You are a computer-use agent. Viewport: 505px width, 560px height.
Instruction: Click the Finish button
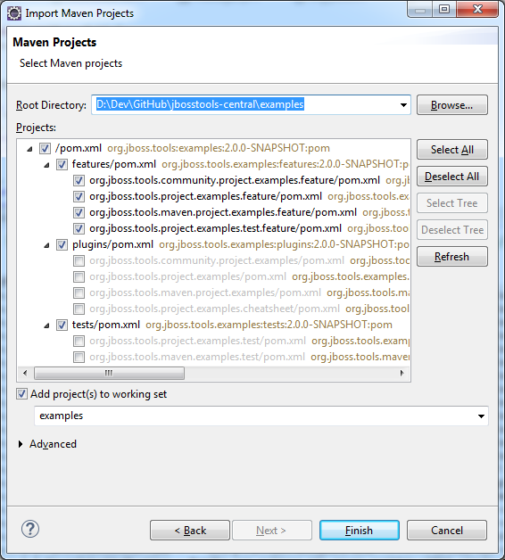360,531
